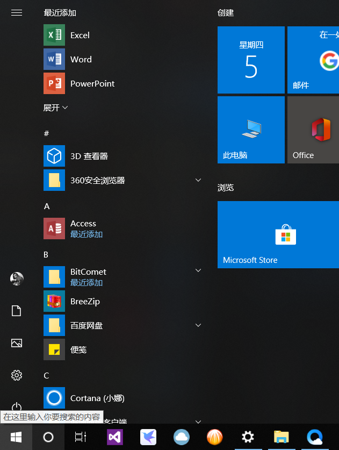Open Access application
This screenshot has height=450, width=339.
pyautogui.click(x=122, y=228)
